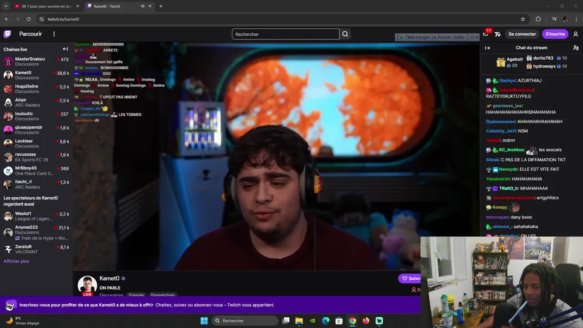Open Altair ARC Raiders channel
583x328 pixels.
36,102
